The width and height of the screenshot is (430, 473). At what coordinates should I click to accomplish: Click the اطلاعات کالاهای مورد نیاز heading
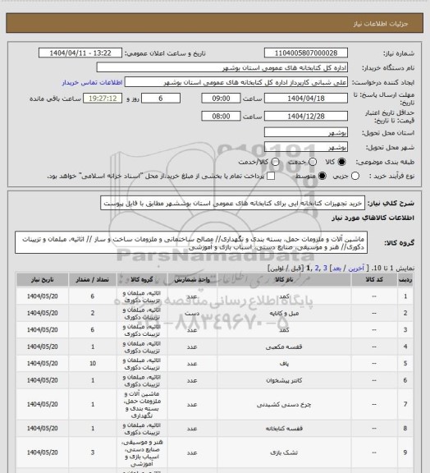click(373, 218)
